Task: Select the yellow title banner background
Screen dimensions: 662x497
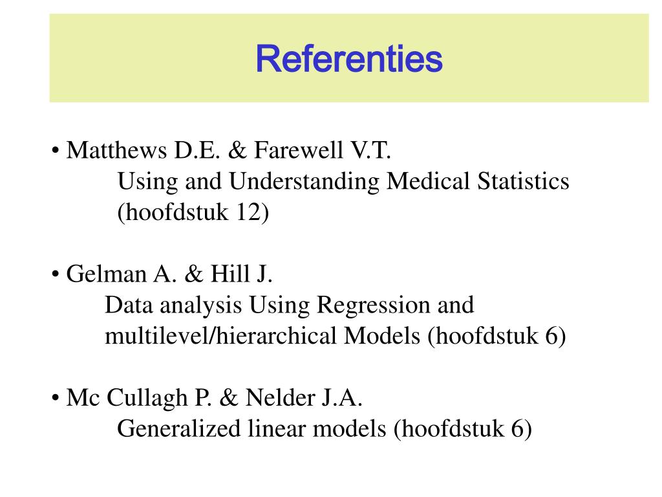Action: pyautogui.click(x=349, y=58)
